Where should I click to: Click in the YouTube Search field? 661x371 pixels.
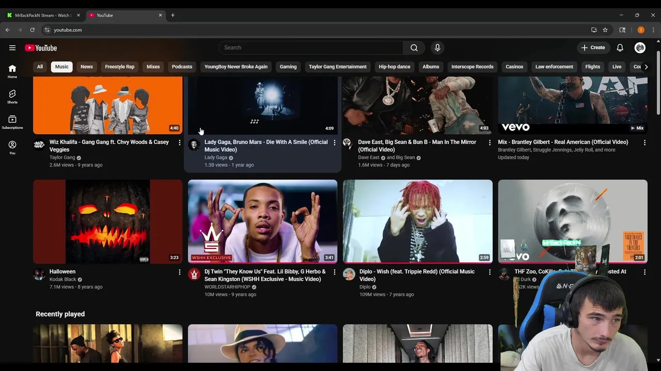(311, 48)
